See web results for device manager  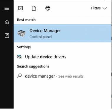click(62, 76)
